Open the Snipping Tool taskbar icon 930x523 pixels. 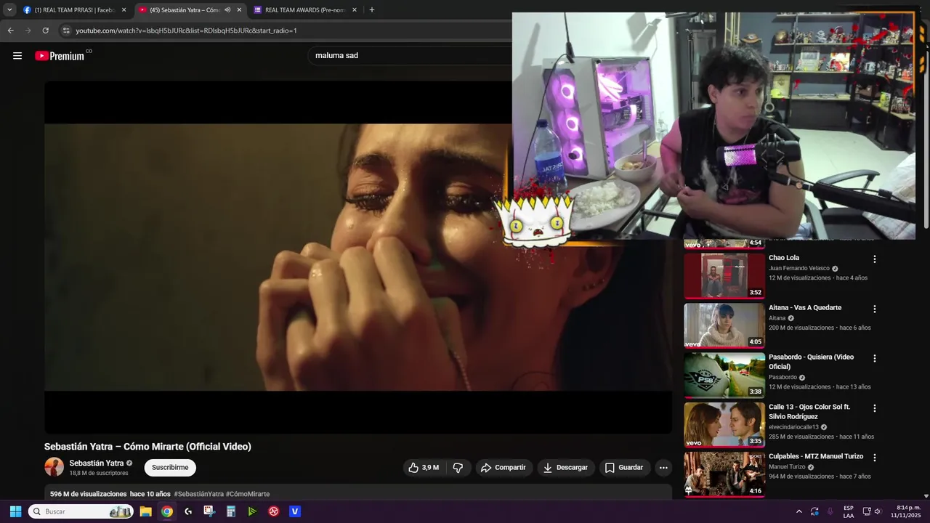[x=209, y=511]
